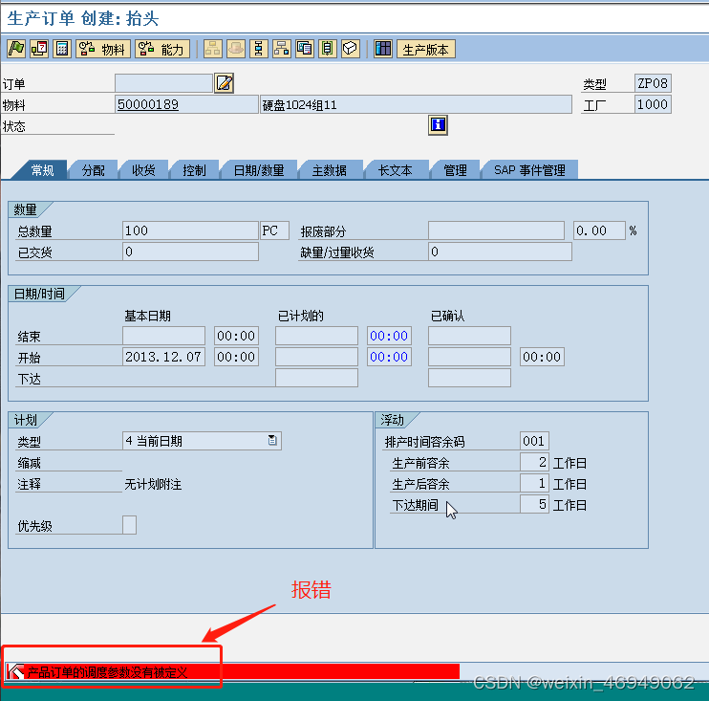
Task: Open the 类型 scheduling type dropdown
Action: 272,440
